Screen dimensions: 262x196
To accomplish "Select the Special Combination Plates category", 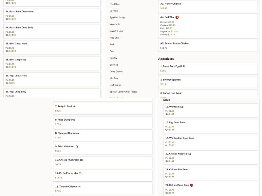I will (x=123, y=92).
